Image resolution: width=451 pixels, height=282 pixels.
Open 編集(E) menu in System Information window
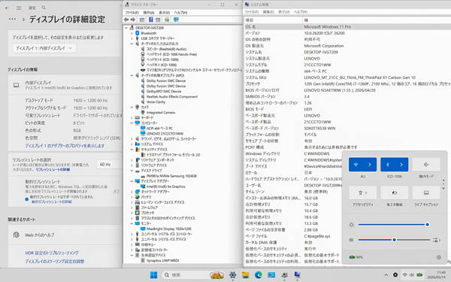(x=268, y=12)
